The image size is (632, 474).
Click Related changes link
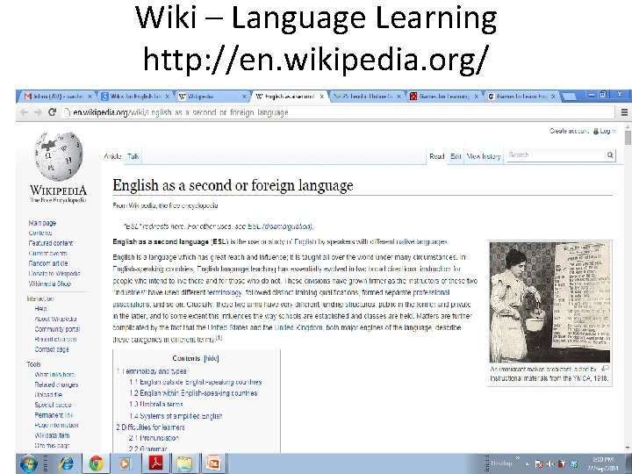pyautogui.click(x=56, y=384)
